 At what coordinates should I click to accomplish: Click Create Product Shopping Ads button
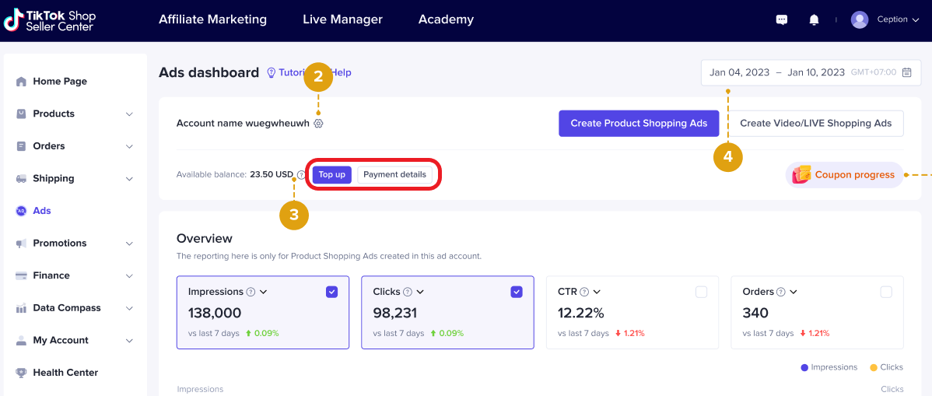tap(639, 123)
